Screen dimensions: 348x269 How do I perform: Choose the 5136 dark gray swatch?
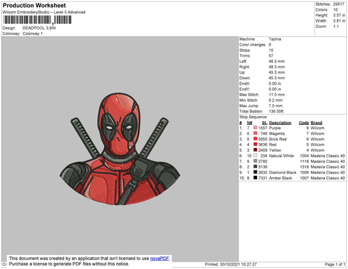[255, 166]
